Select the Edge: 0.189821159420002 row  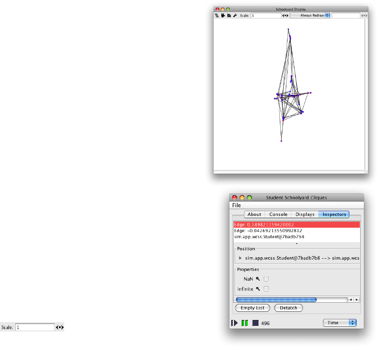coord(297,224)
